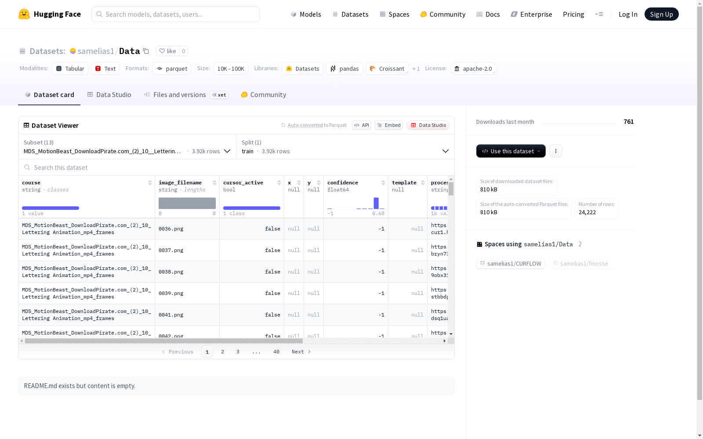The width and height of the screenshot is (703, 439).
Task: Copy dataset name with copy icon
Action: click(x=146, y=51)
